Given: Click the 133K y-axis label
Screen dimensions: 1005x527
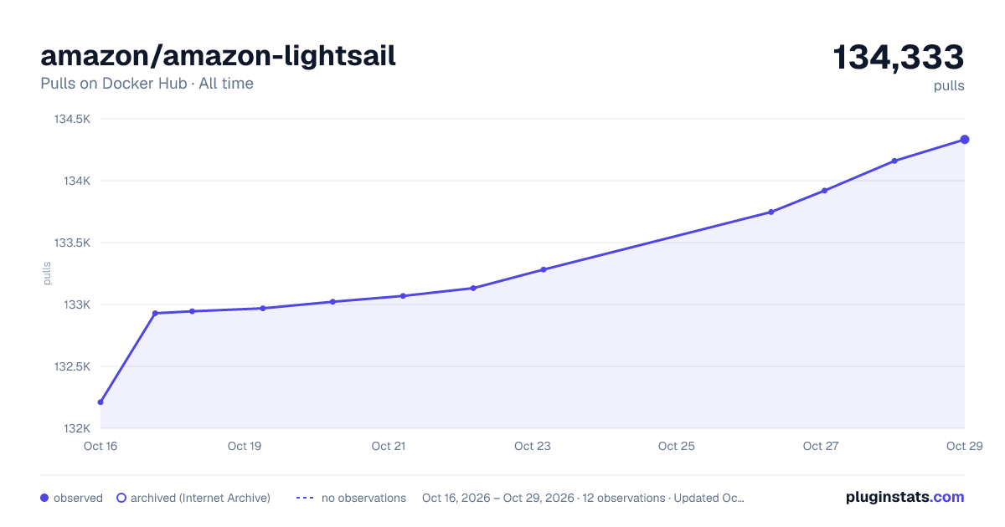Looking at the screenshot, I should 78,305.
